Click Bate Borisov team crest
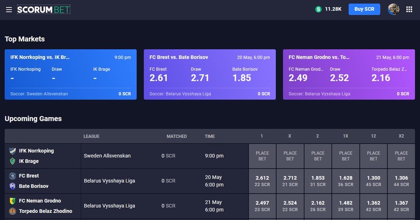This screenshot has width=420, height=220. pyautogui.click(x=12, y=186)
